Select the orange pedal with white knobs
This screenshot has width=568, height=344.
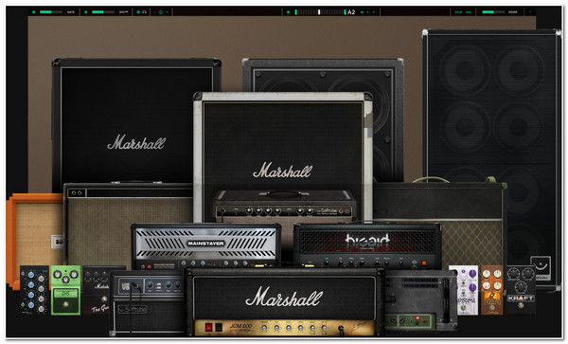[x=492, y=290]
